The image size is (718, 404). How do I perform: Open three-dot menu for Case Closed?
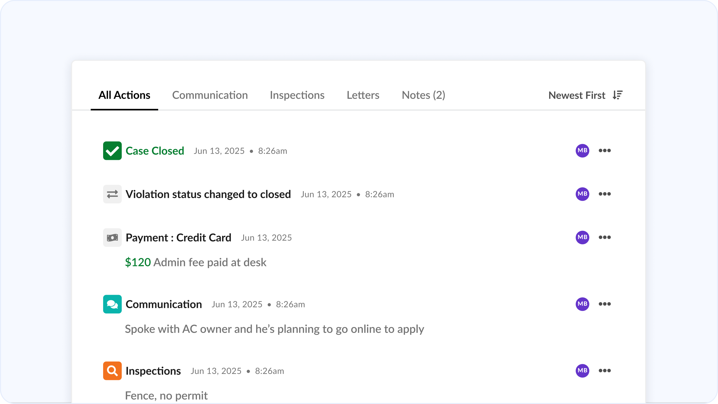click(x=605, y=150)
